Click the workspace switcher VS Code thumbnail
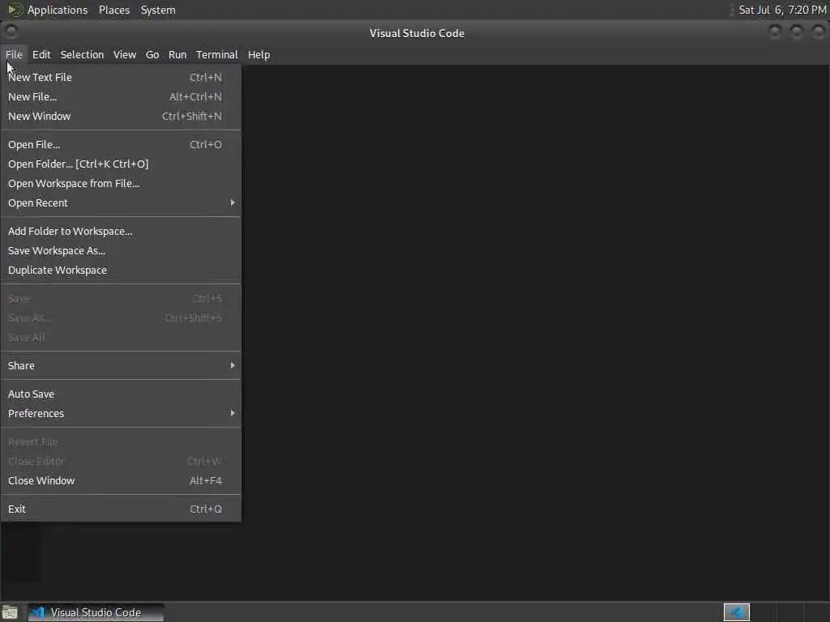 point(736,612)
